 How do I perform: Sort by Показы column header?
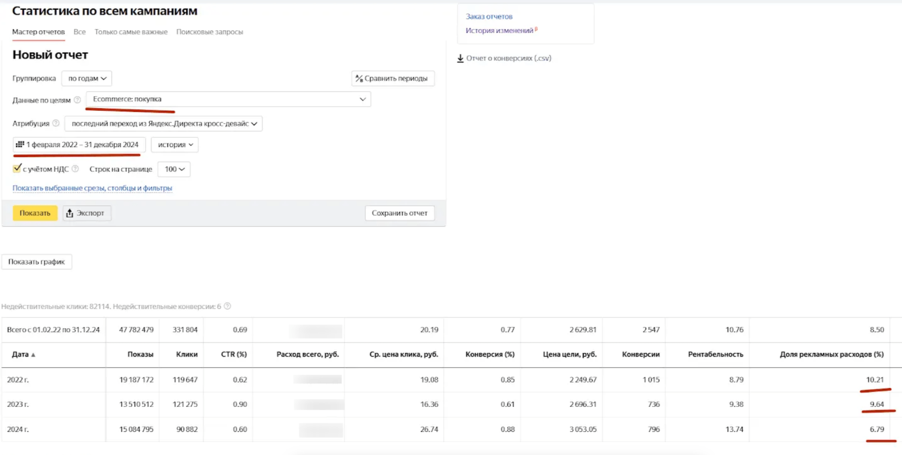point(140,354)
